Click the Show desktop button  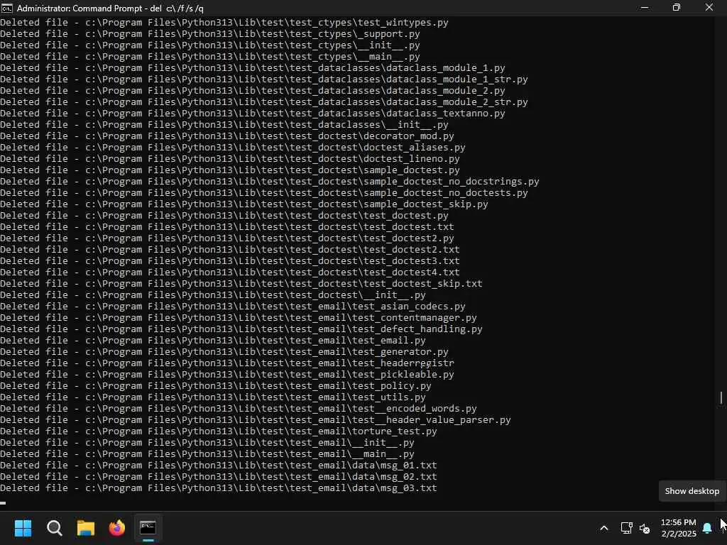click(x=725, y=528)
